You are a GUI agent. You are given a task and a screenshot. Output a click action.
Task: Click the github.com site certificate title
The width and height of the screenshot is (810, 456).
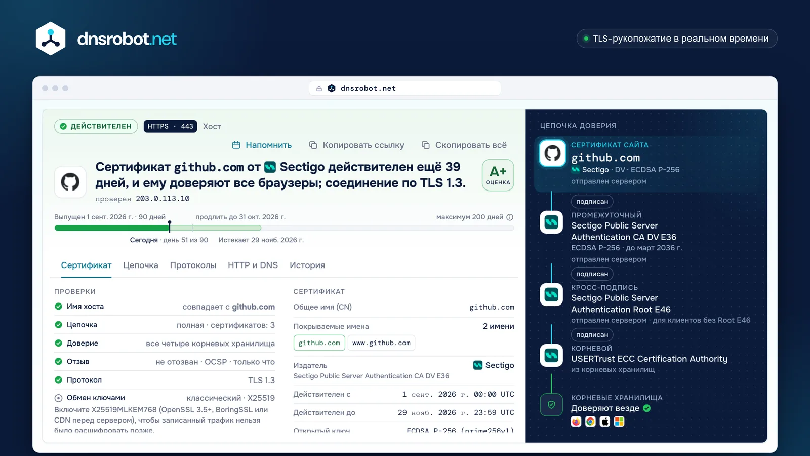pyautogui.click(x=605, y=158)
